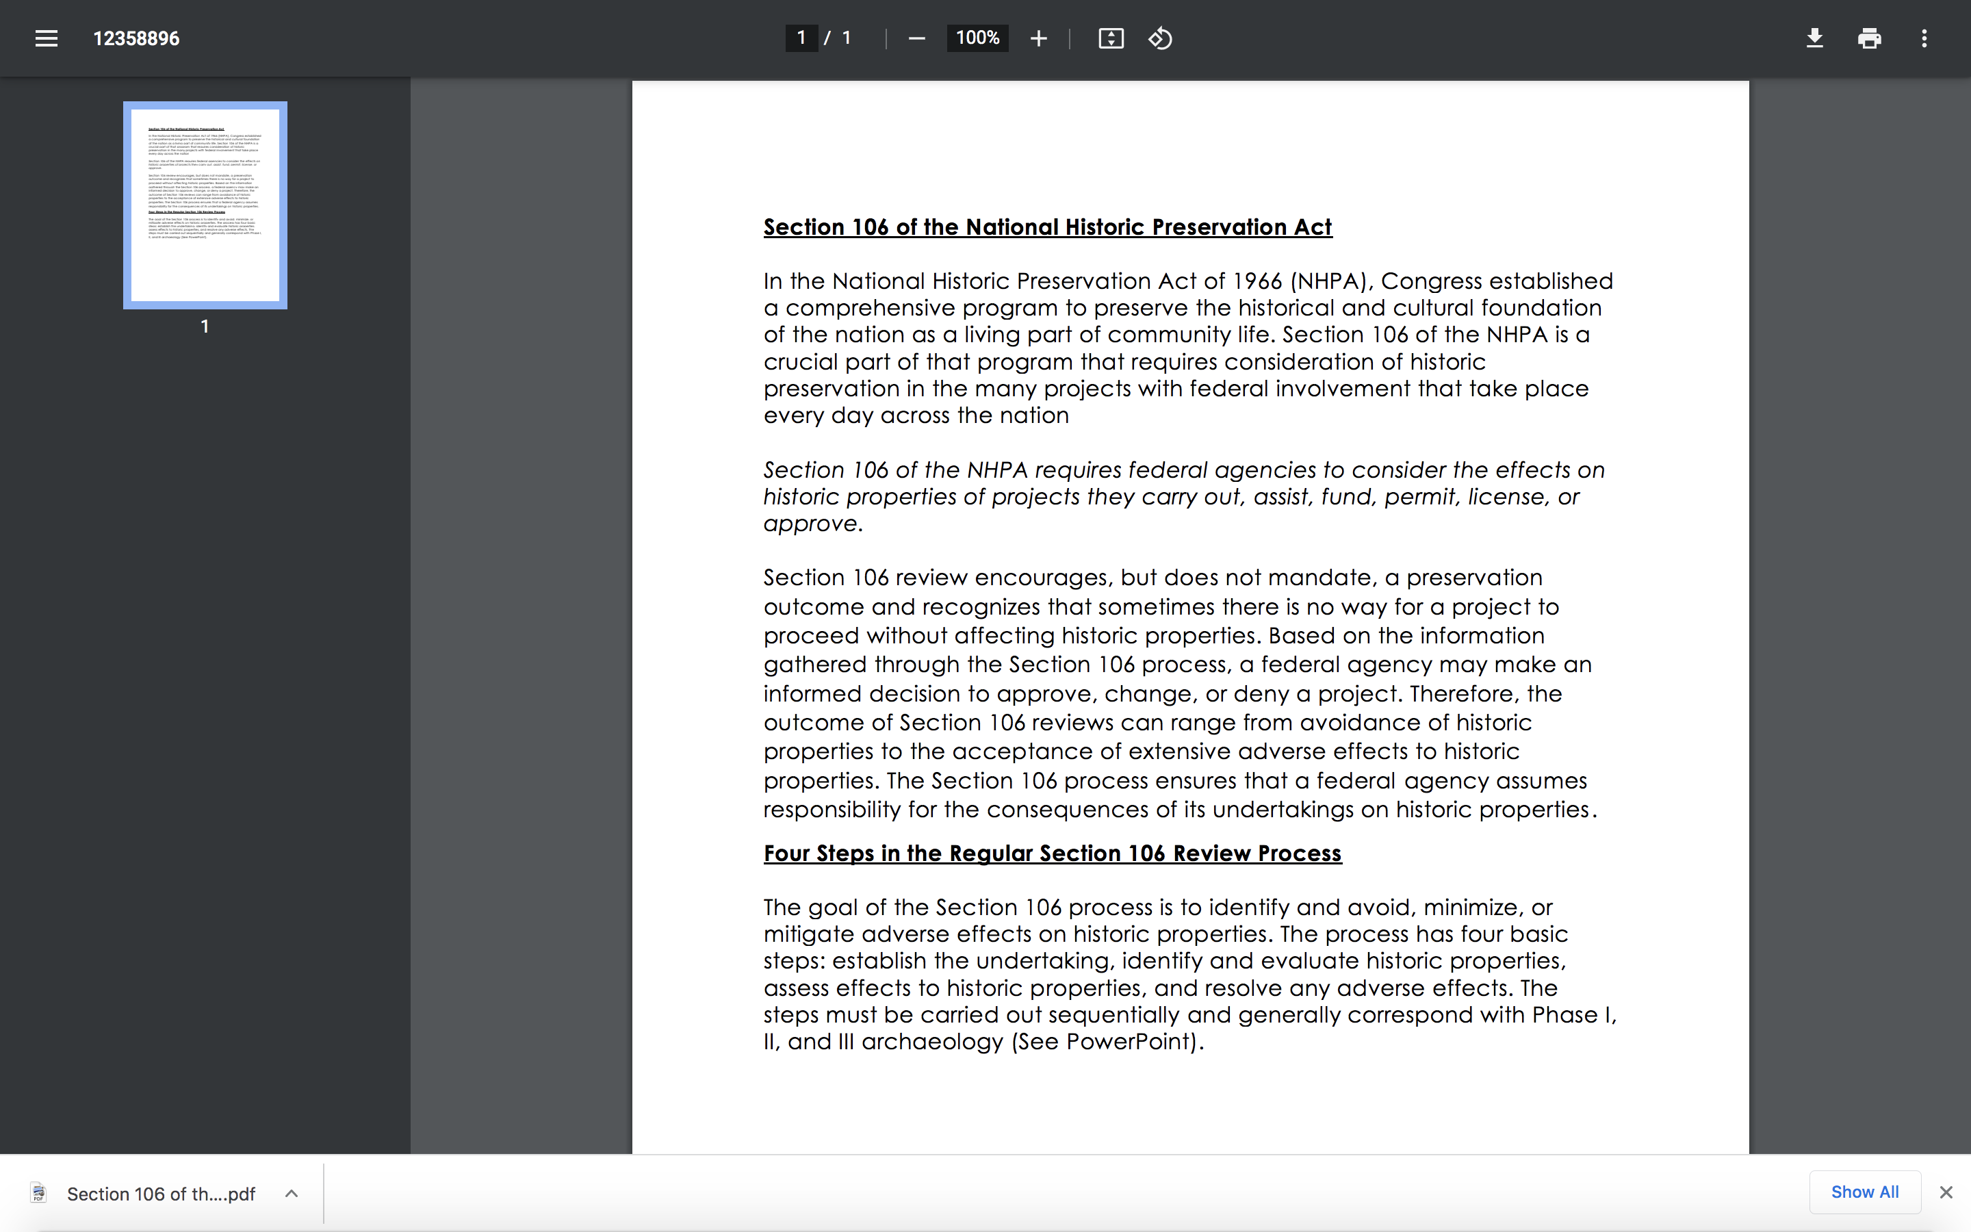Click the PDF file icon in the downloads bar
Viewport: 1971px width, 1232px height.
tap(38, 1193)
